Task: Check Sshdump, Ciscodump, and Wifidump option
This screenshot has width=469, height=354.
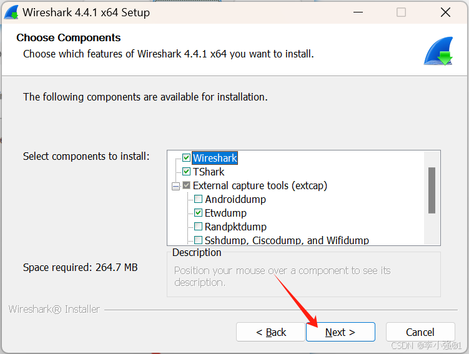Action: click(199, 240)
